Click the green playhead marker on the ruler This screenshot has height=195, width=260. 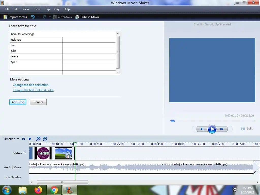[x=75, y=144]
